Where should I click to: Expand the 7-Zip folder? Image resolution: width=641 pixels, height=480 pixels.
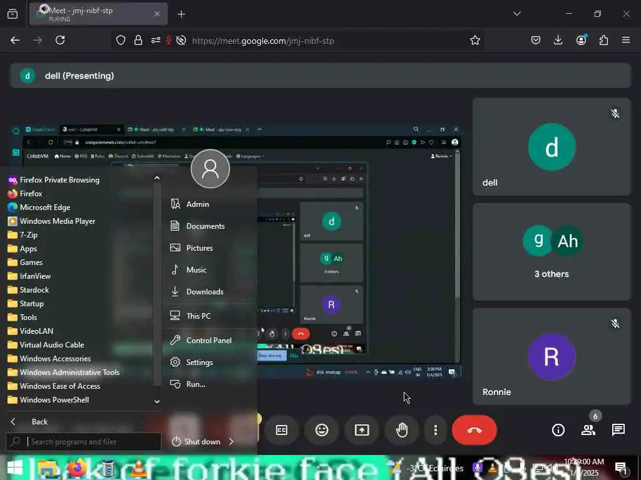[x=23, y=235]
